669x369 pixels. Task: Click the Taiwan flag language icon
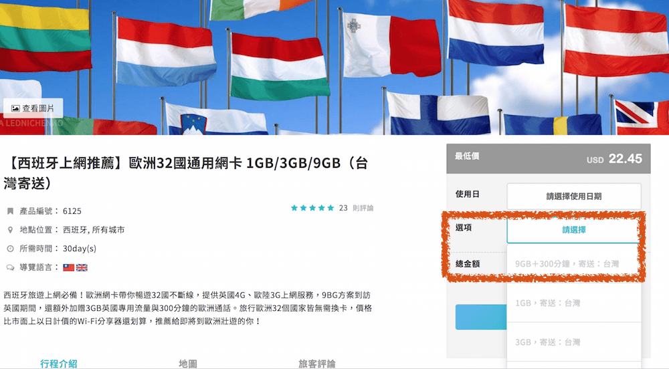[68, 267]
